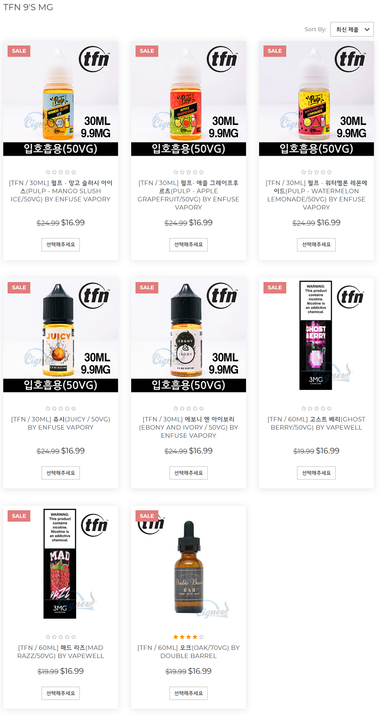Open Ebony and Ivory bottle thumbnail
The width and height of the screenshot is (383, 716).
[189, 335]
